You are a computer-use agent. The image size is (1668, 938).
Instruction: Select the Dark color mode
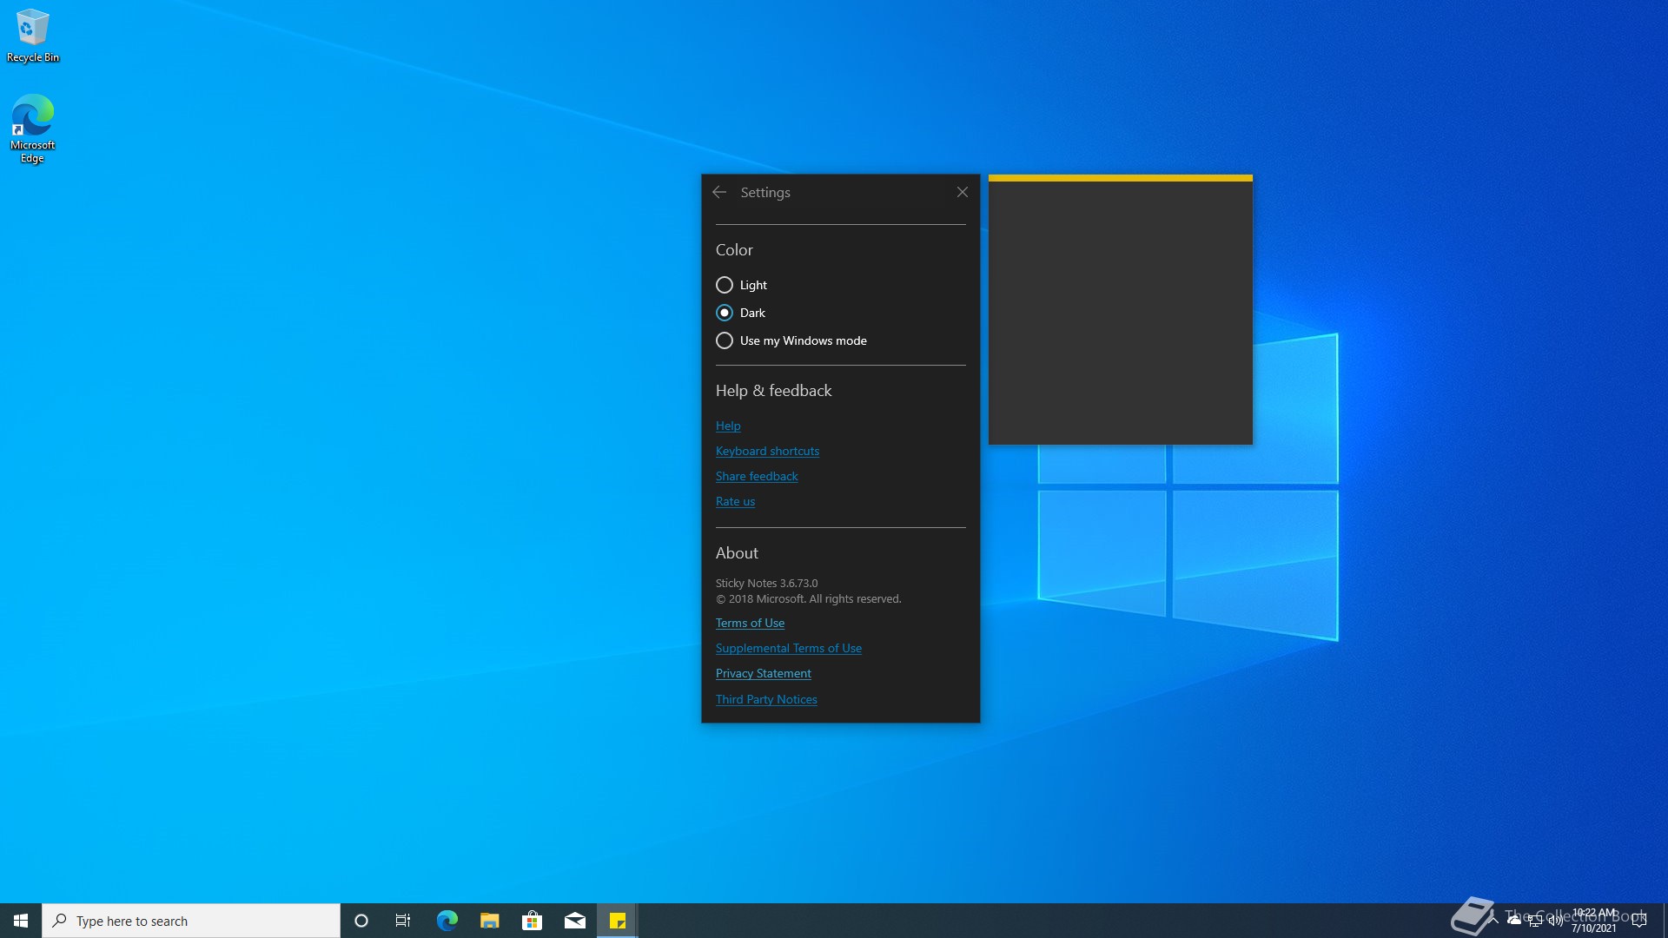(740, 313)
